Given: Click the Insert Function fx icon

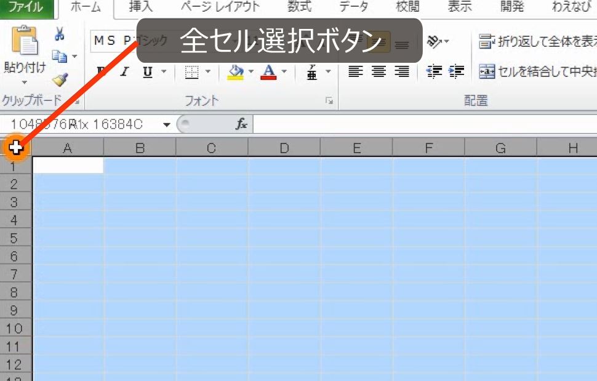Looking at the screenshot, I should point(241,124).
